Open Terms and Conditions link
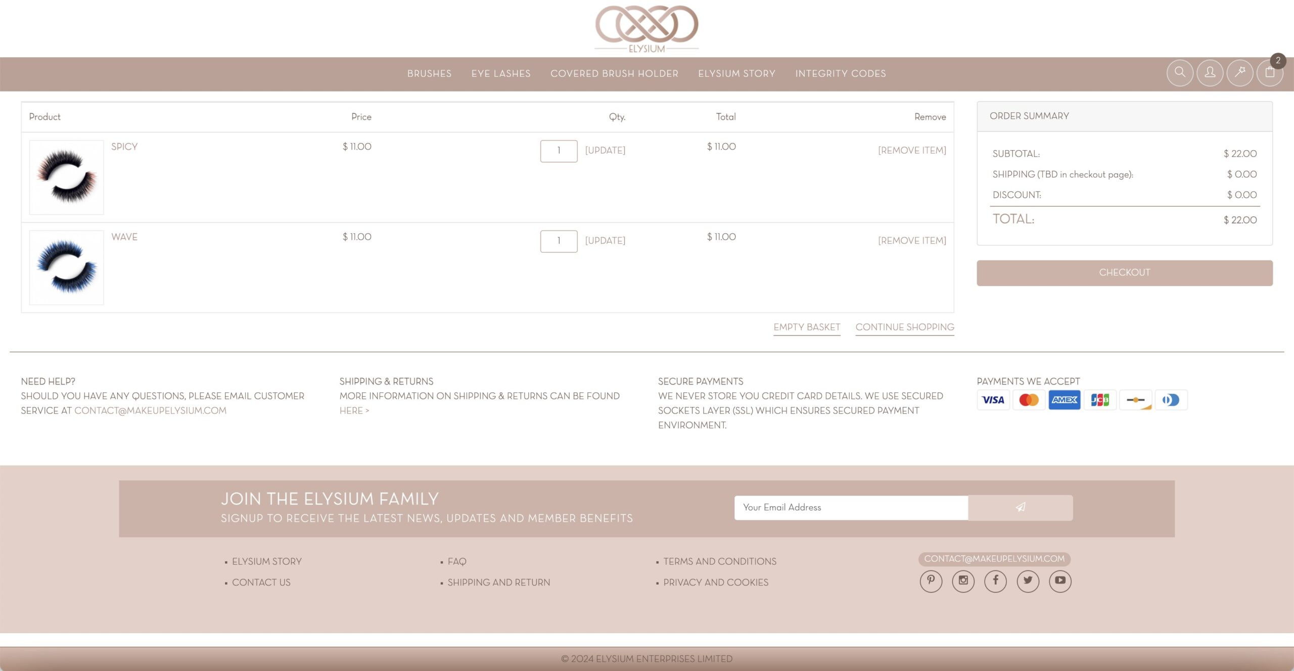 (720, 562)
